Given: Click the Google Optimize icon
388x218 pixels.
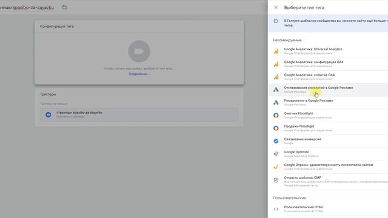Looking at the screenshot, I should tap(276, 154).
